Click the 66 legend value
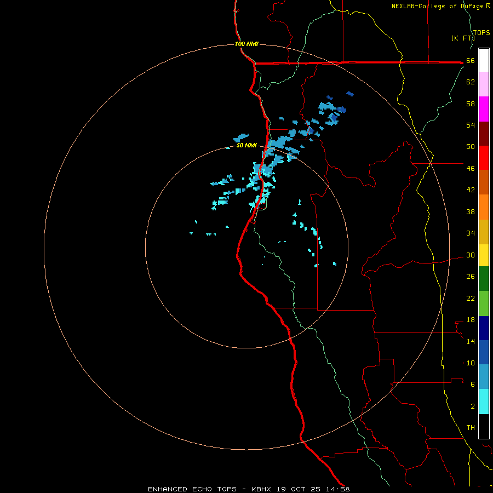This screenshot has width=493, height=493. point(471,60)
